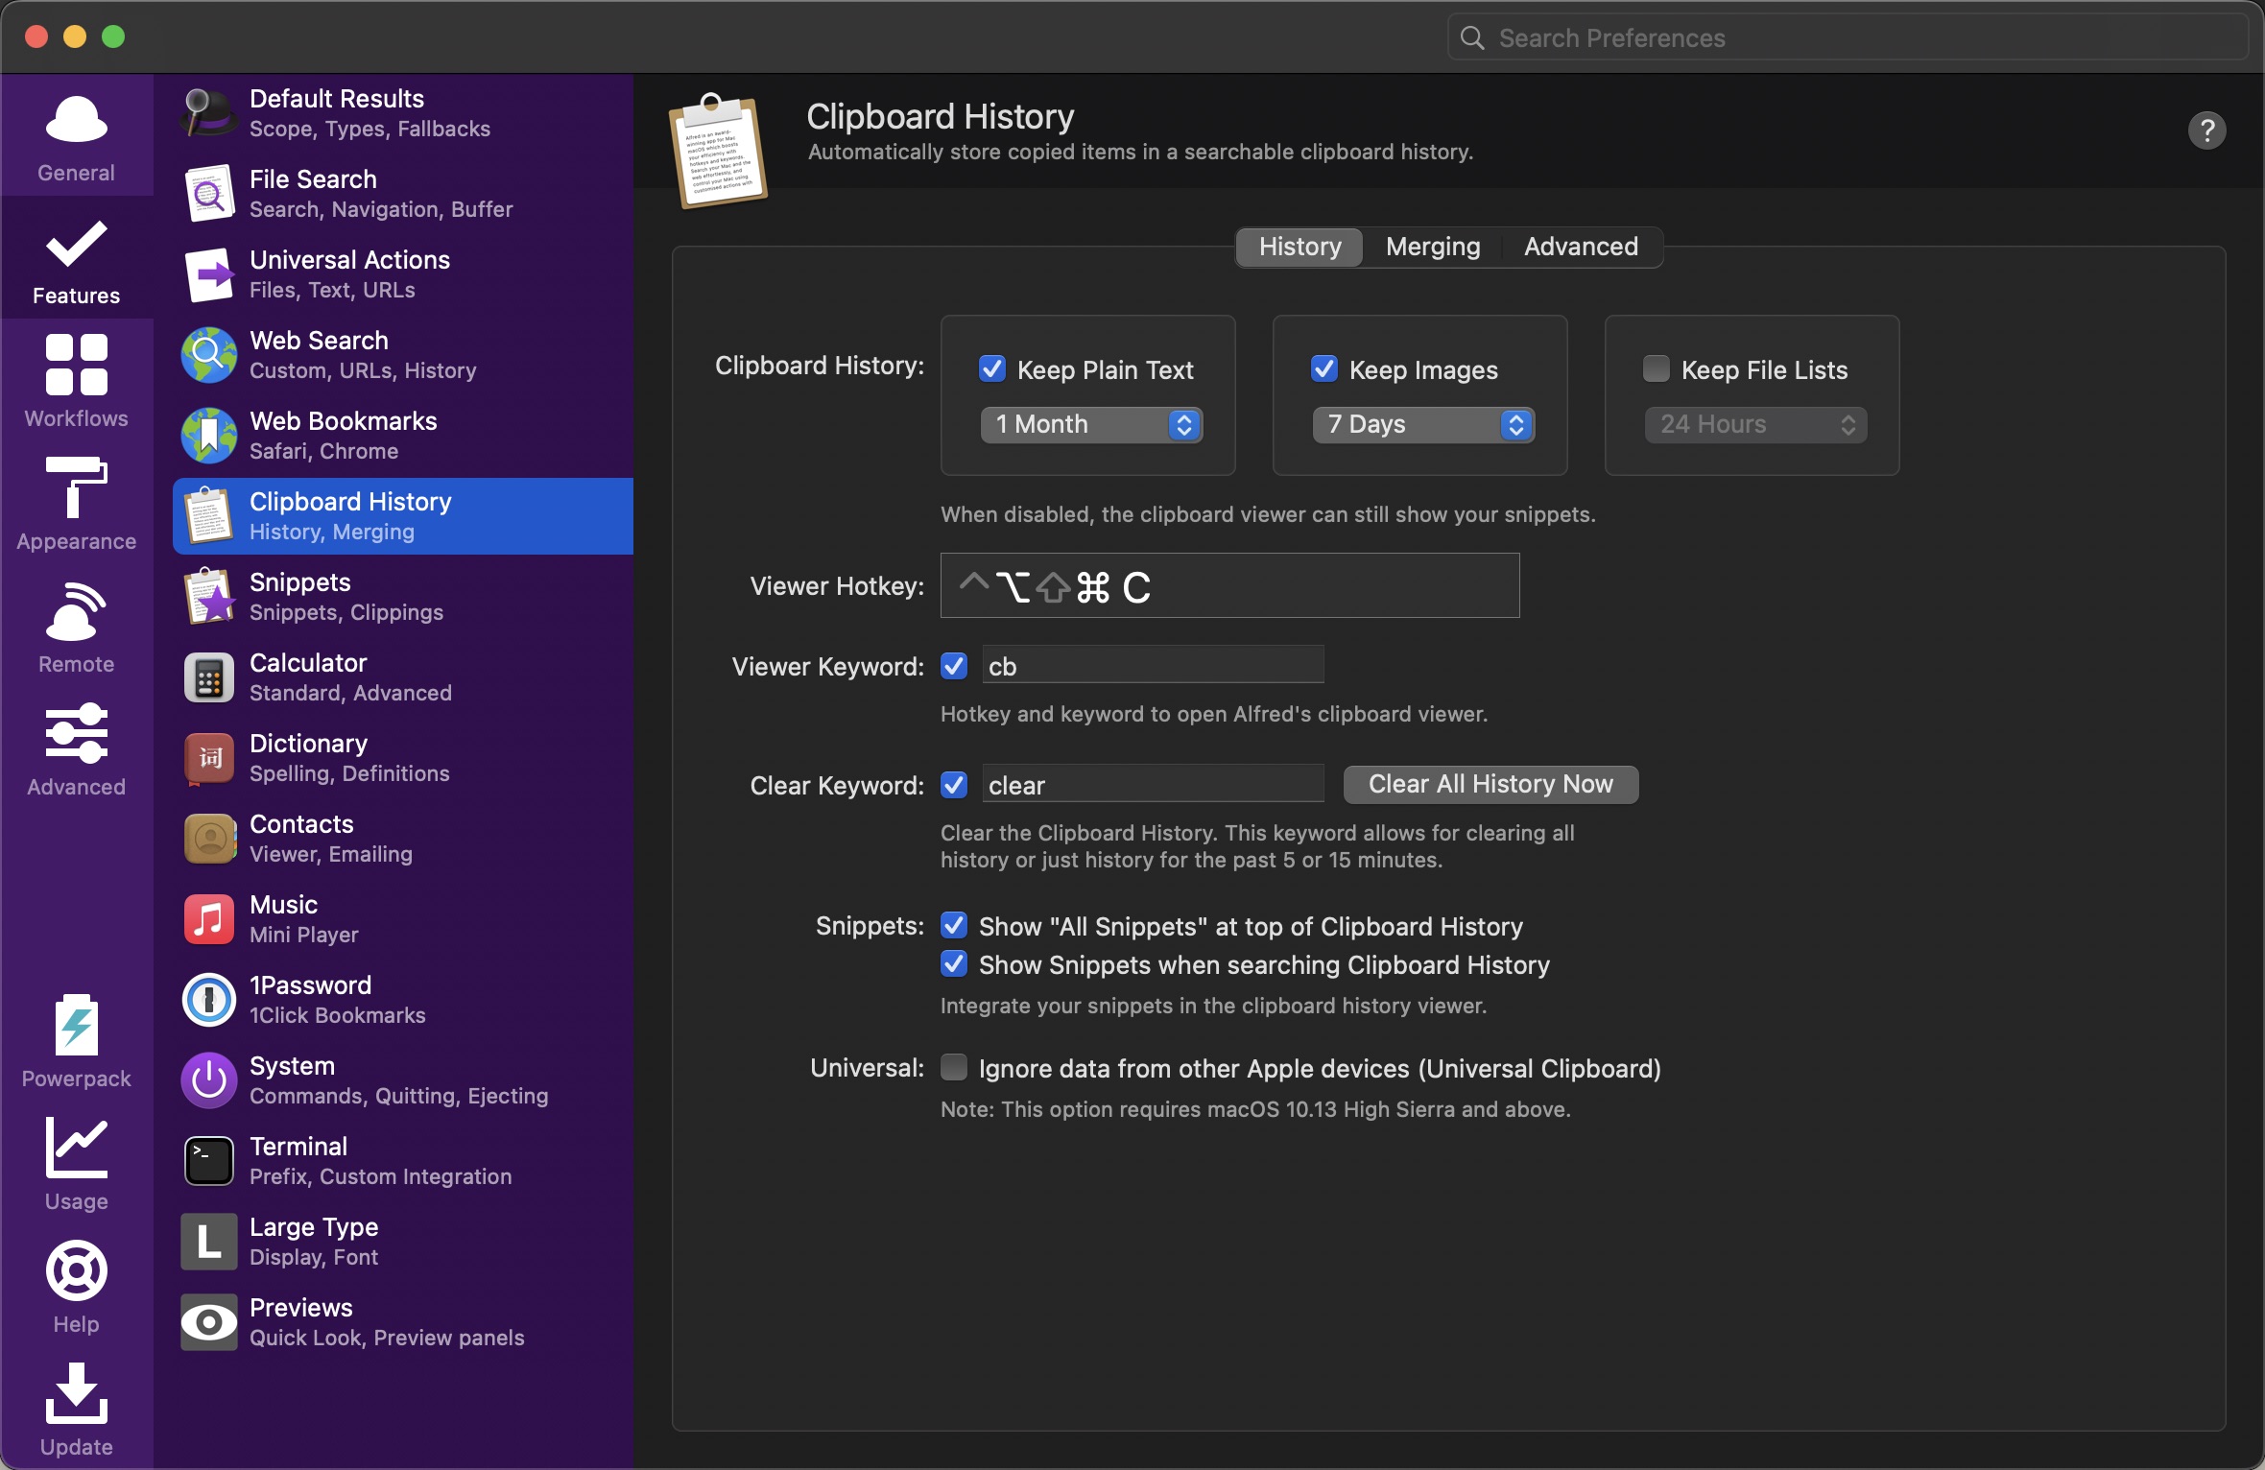Open the Workflows section icon
This screenshot has width=2265, height=1470.
click(x=76, y=366)
